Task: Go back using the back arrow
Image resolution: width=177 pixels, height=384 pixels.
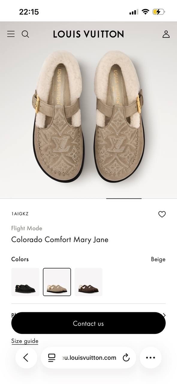Action: tap(26, 358)
